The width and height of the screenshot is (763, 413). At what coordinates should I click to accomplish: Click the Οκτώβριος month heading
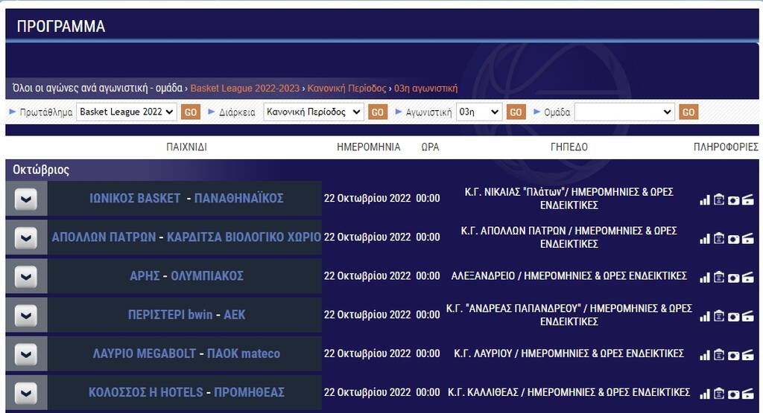tap(41, 170)
